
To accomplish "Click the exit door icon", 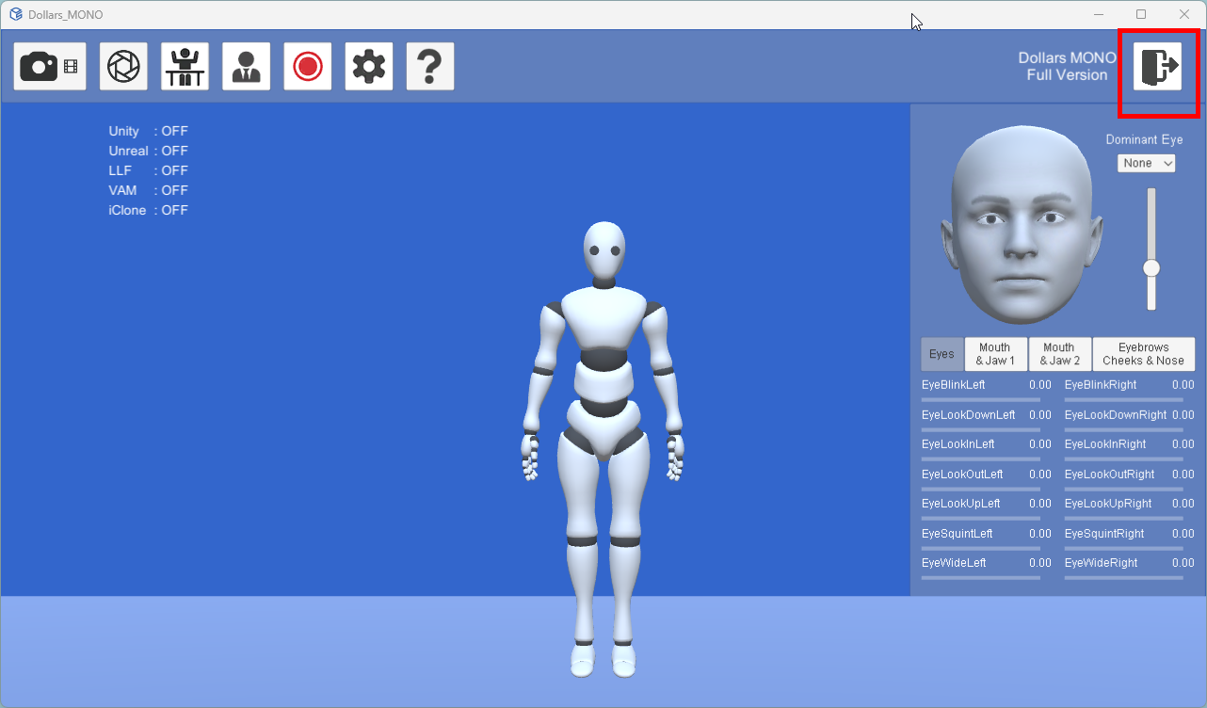I will pos(1157,67).
